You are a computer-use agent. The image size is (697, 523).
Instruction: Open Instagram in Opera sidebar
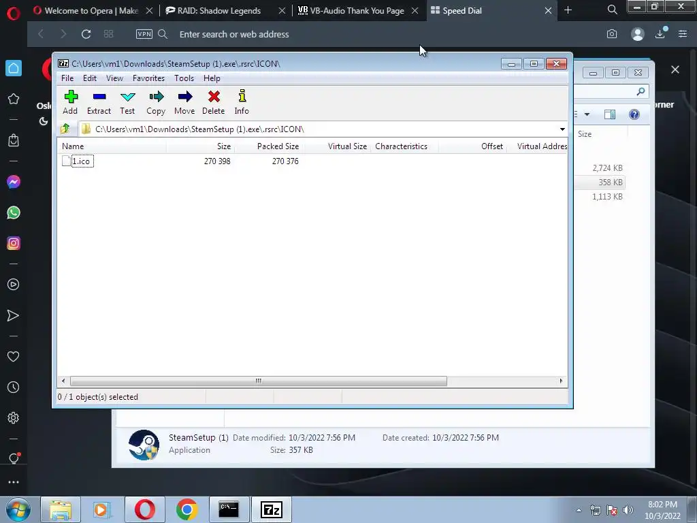point(14,243)
